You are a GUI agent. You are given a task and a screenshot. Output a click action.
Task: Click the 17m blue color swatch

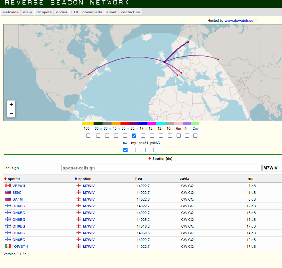(x=143, y=123)
